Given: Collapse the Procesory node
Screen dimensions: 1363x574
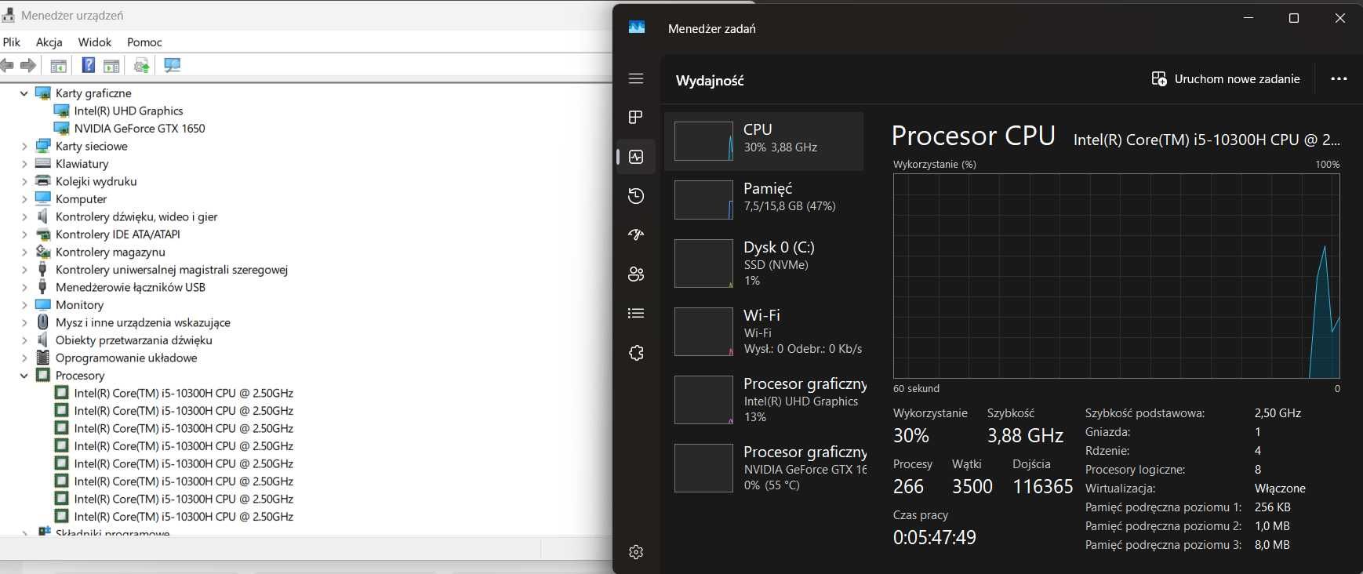Looking at the screenshot, I should (24, 376).
